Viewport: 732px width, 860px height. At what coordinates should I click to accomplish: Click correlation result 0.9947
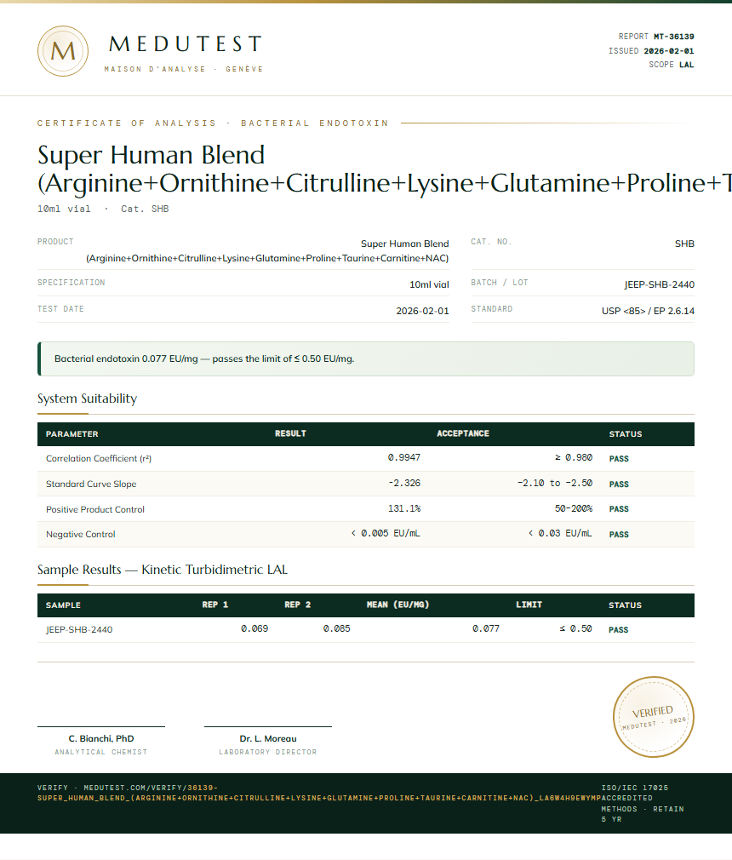[x=404, y=457]
